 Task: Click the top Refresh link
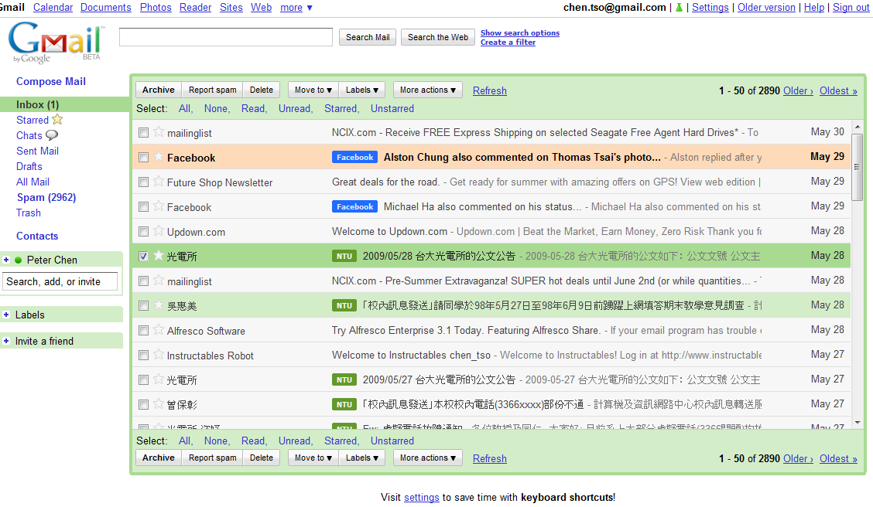point(489,90)
